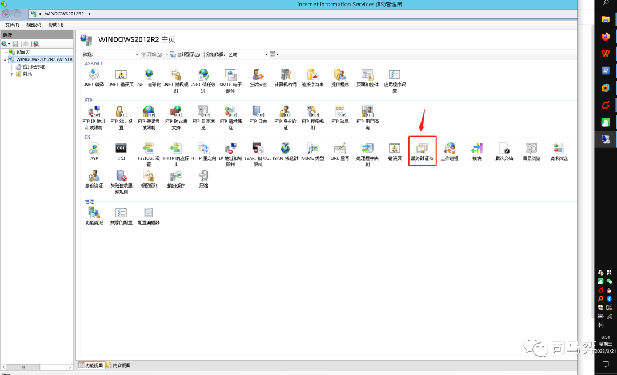This screenshot has width=617, height=375.
Task: Select the 会话状态 icon
Action: [258, 78]
